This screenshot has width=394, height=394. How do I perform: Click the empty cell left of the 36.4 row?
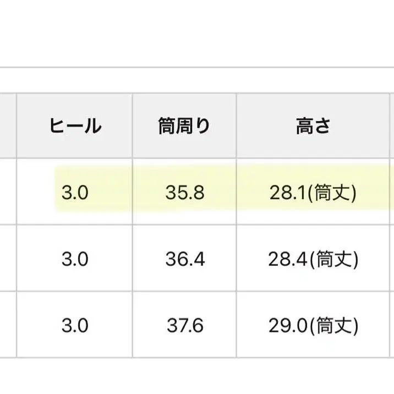7,259
